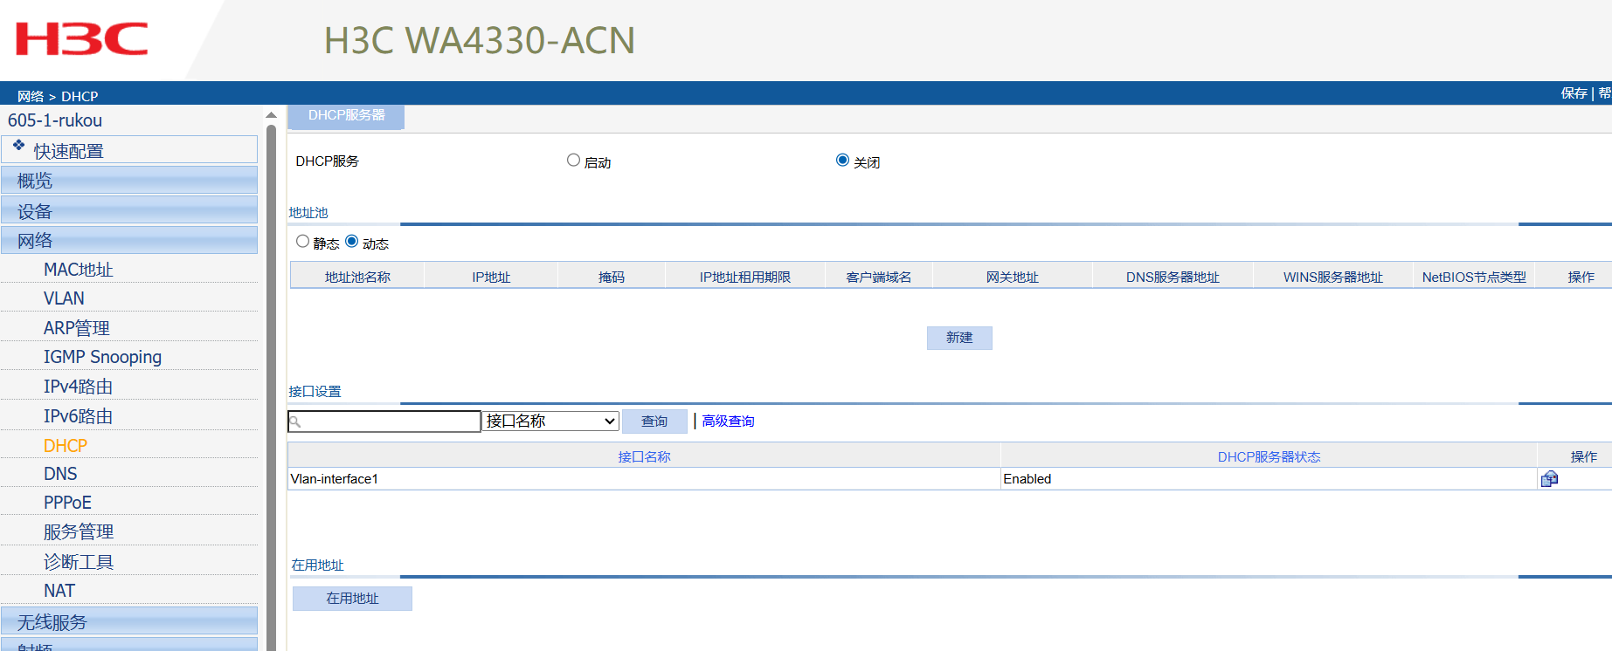Click the DNS服务器地址 column header
Viewport: 1612px width, 651px height.
click(1173, 277)
